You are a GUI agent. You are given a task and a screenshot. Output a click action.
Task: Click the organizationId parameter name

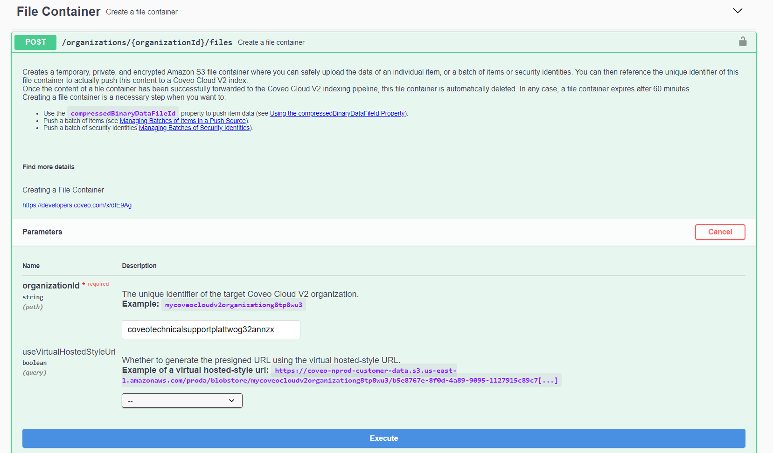(51, 286)
